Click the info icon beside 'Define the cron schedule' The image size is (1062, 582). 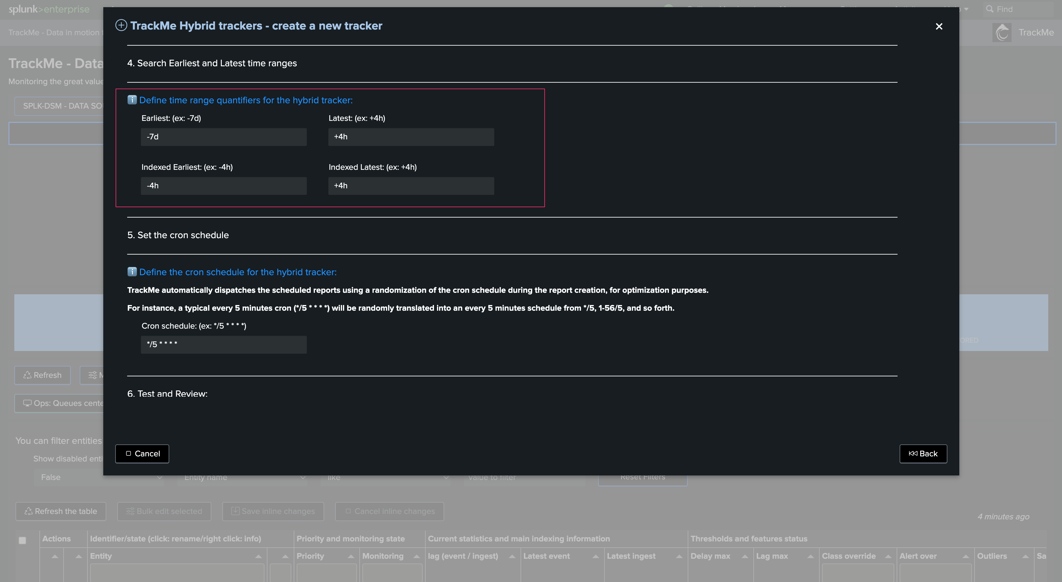[132, 272]
